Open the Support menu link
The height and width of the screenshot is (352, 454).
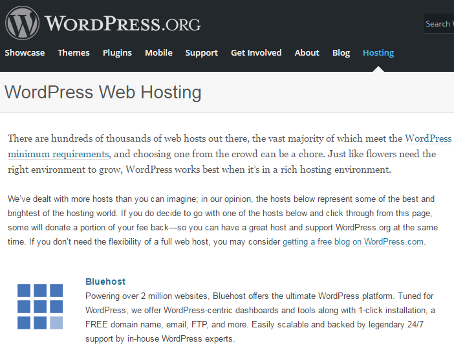[x=202, y=52]
